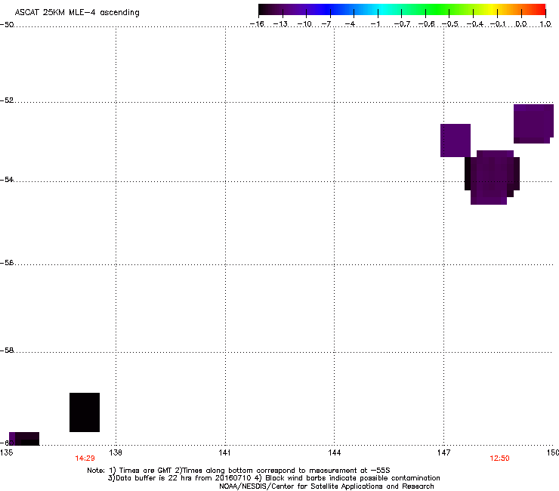Viewport: 559px width, 491px height.
Task: Click the -0.7 colorbar label
Action: (402, 24)
